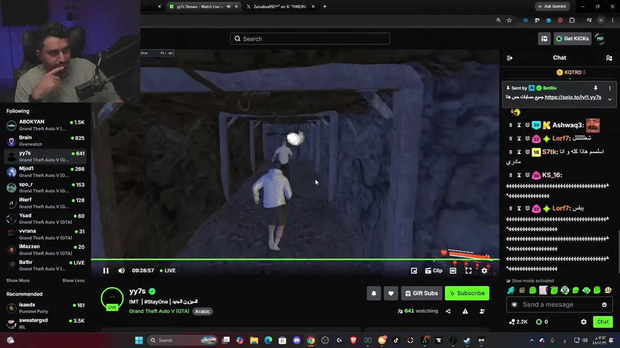Open the Brave browser on the taskbar
Viewport: 620px width, 348px height.
[354, 340]
